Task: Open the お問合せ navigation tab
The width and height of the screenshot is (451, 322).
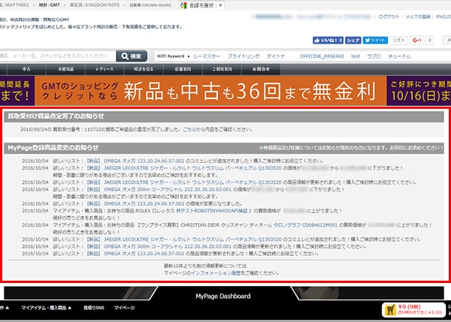Action: (x=261, y=69)
